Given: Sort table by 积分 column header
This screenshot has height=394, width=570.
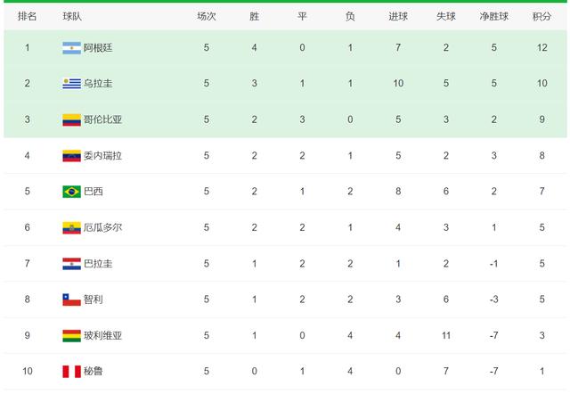Looking at the screenshot, I should click(541, 15).
